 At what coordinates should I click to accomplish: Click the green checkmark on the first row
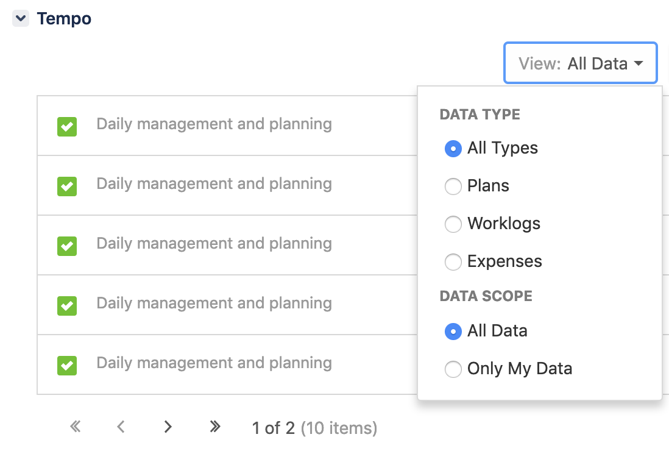68,126
